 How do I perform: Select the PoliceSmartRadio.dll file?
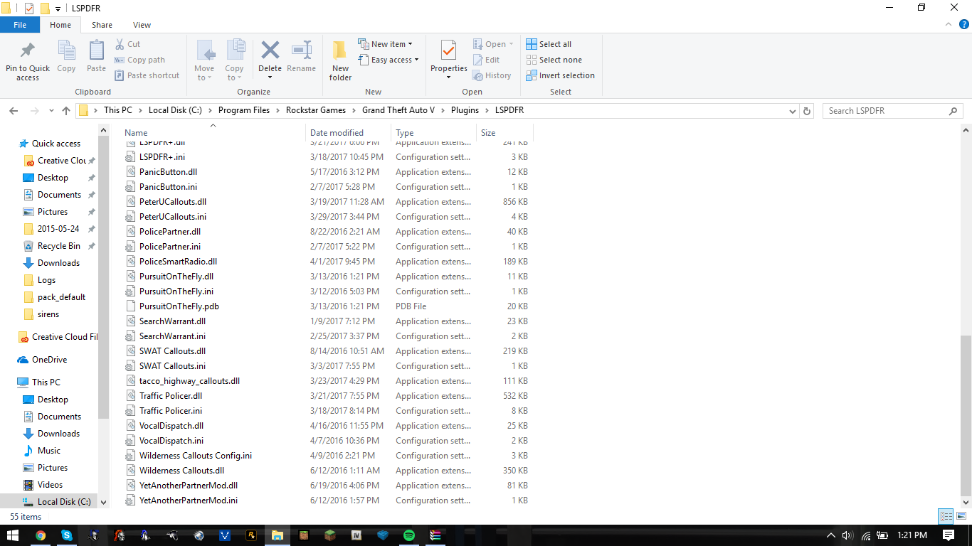pyautogui.click(x=178, y=262)
